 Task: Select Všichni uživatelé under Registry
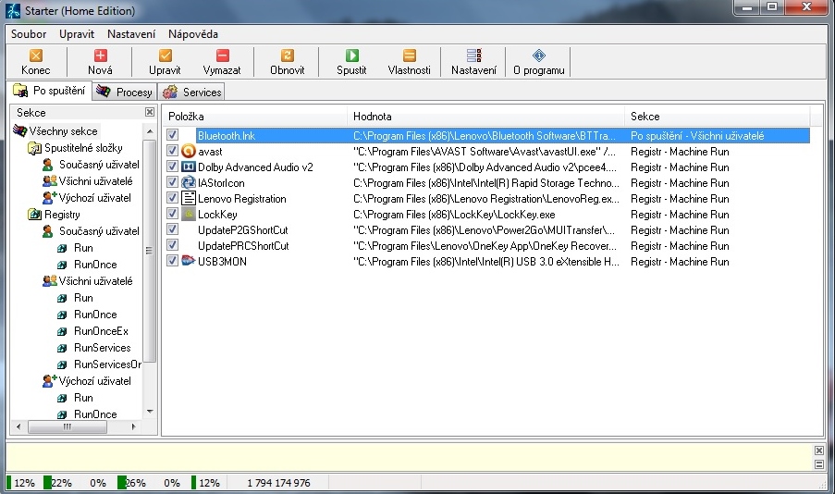(95, 281)
